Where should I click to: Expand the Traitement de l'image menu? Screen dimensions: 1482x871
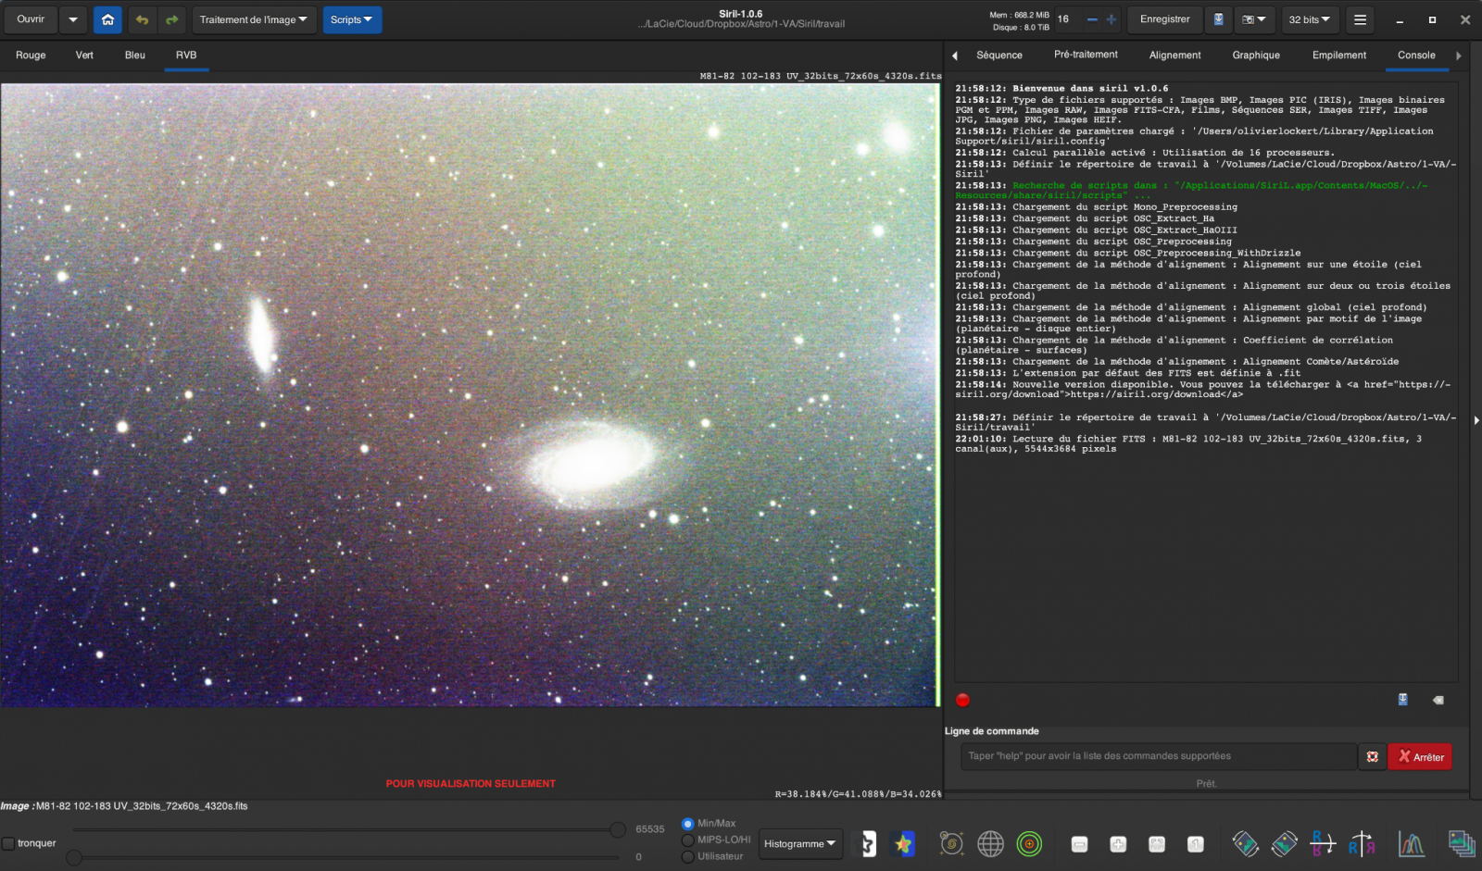[254, 19]
